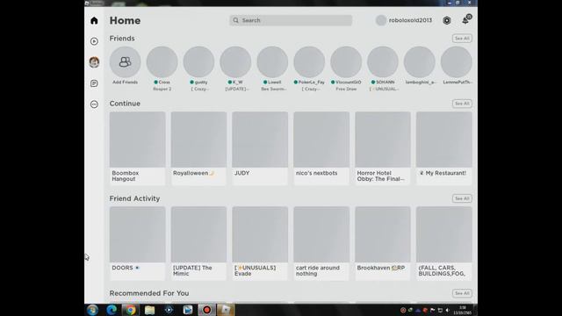Open roboloxold2013 username link
562x316 pixels.
coord(410,20)
